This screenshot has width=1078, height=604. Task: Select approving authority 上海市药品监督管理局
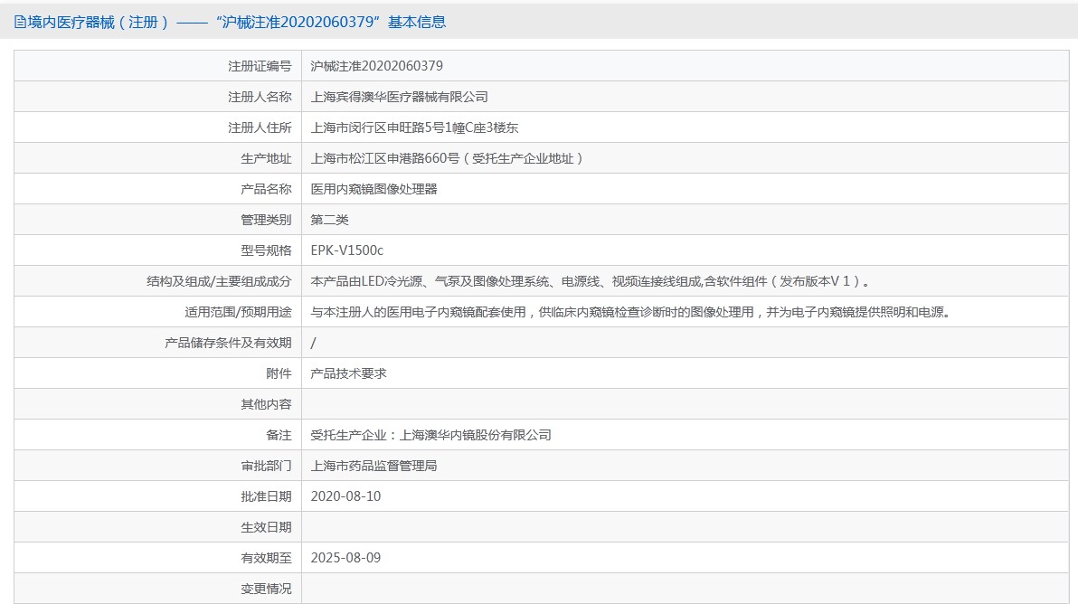coord(374,466)
